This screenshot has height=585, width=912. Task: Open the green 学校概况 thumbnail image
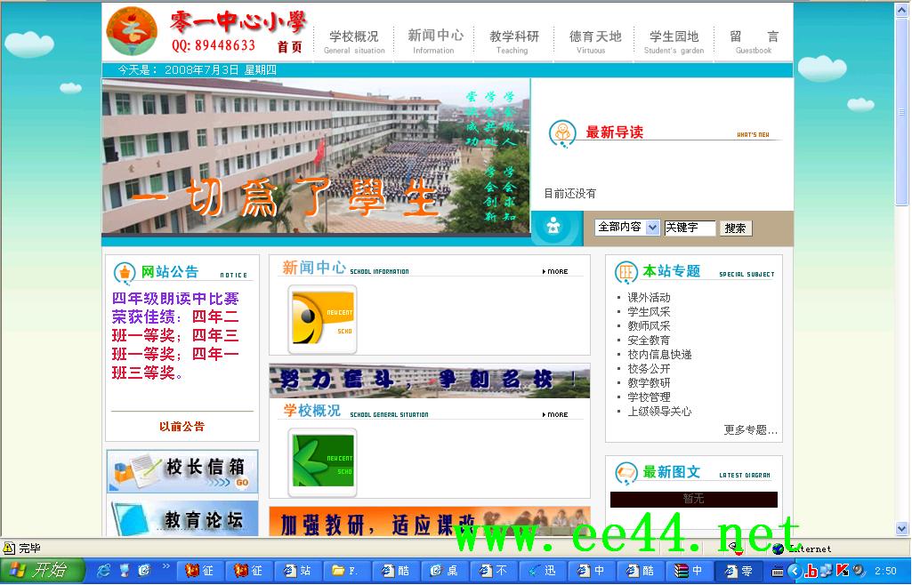(x=322, y=462)
